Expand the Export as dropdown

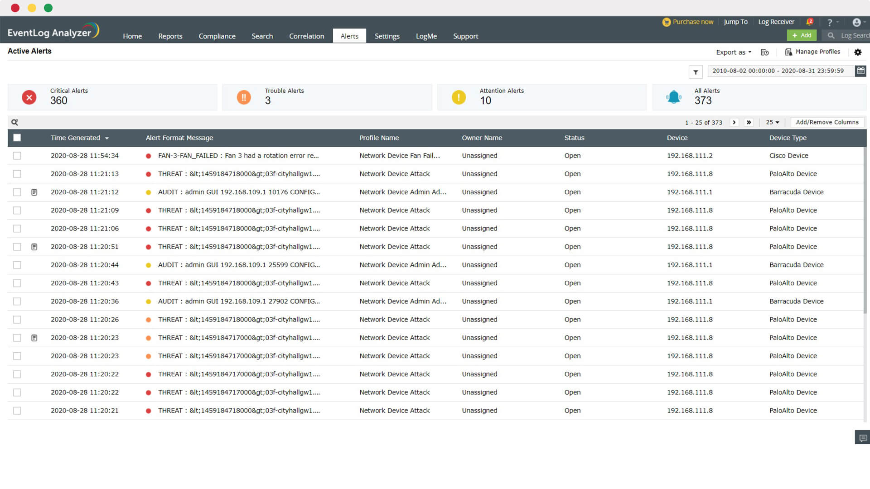(x=733, y=52)
